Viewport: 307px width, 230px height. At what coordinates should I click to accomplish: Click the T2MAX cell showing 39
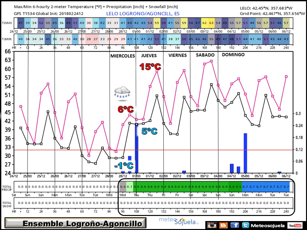point(28,23)
